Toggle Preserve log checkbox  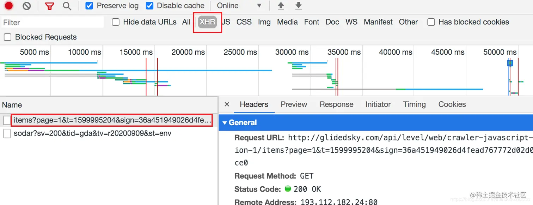(x=90, y=6)
